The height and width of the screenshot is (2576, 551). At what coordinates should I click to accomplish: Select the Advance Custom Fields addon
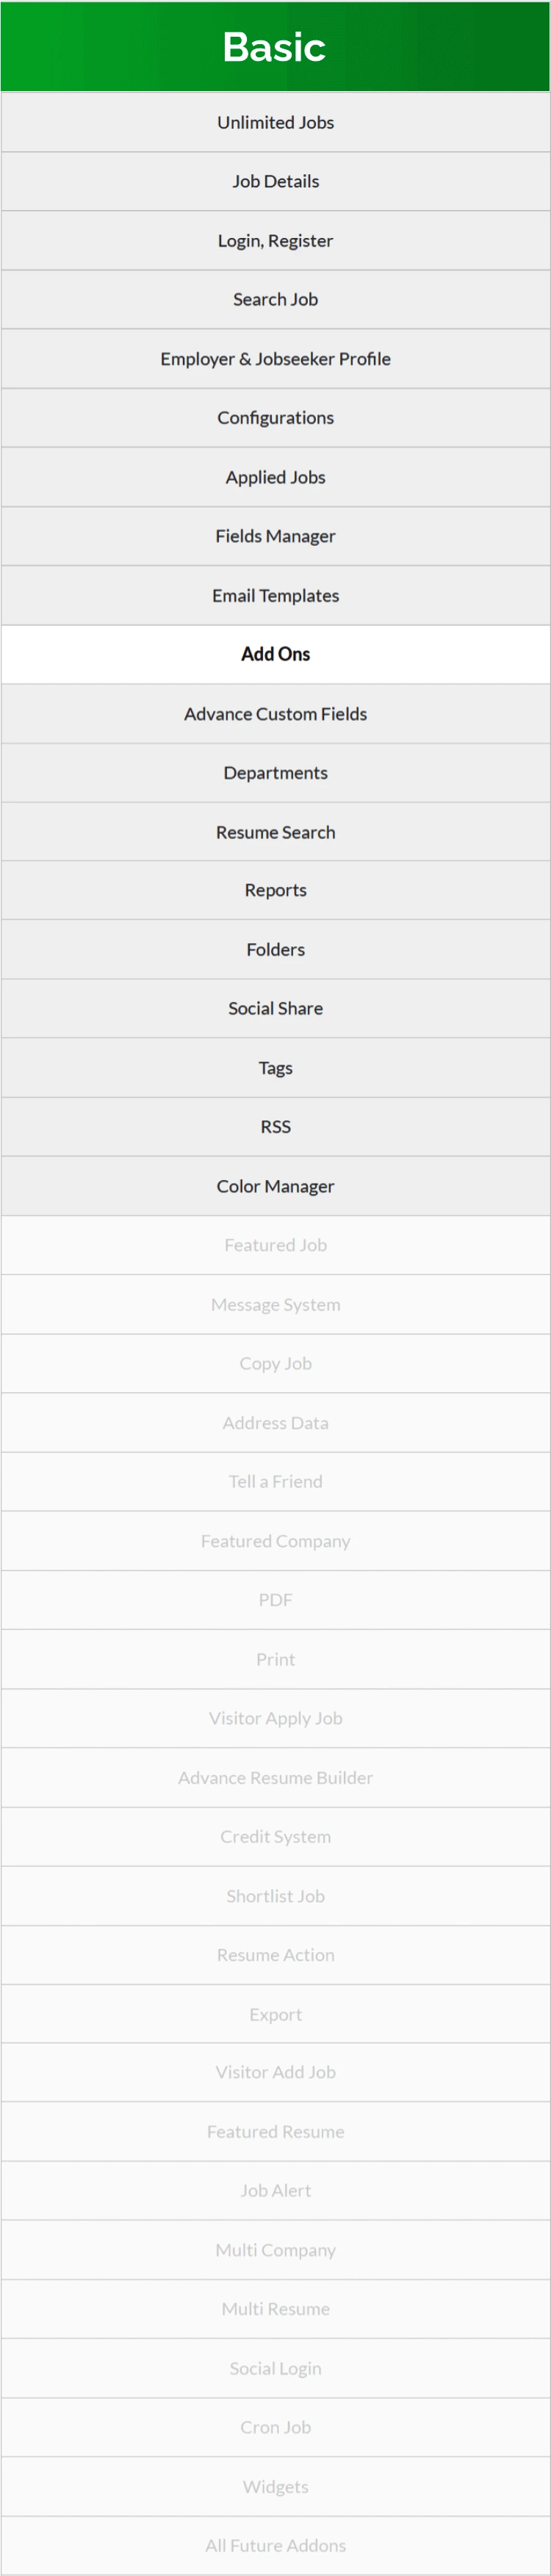[275, 714]
